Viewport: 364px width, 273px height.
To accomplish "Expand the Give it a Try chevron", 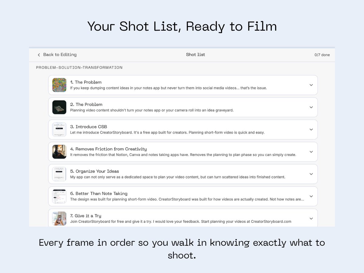I will coord(311,218).
